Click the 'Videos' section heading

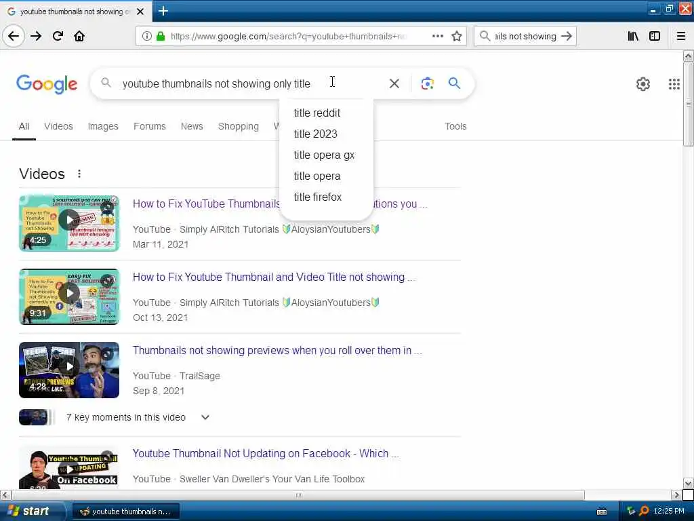pos(42,174)
